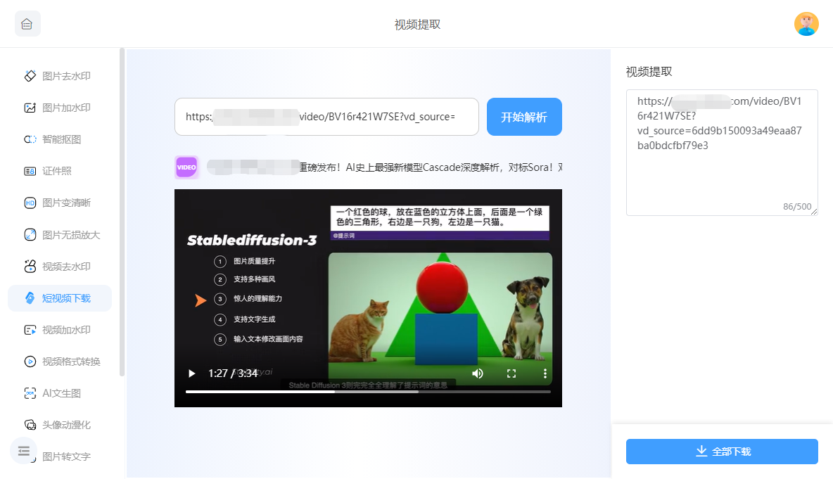
Task: Click 开始解析 button
Action: [x=524, y=117]
